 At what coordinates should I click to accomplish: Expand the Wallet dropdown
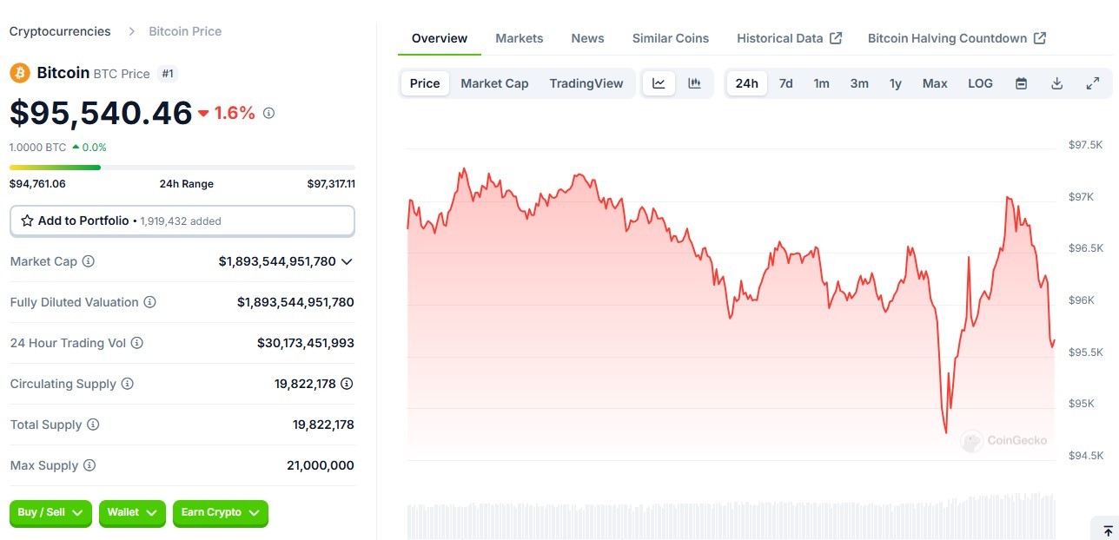coord(132,513)
